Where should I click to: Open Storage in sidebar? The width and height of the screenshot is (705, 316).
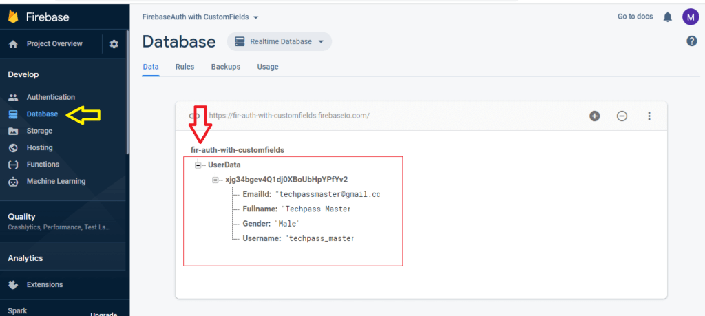[39, 131]
